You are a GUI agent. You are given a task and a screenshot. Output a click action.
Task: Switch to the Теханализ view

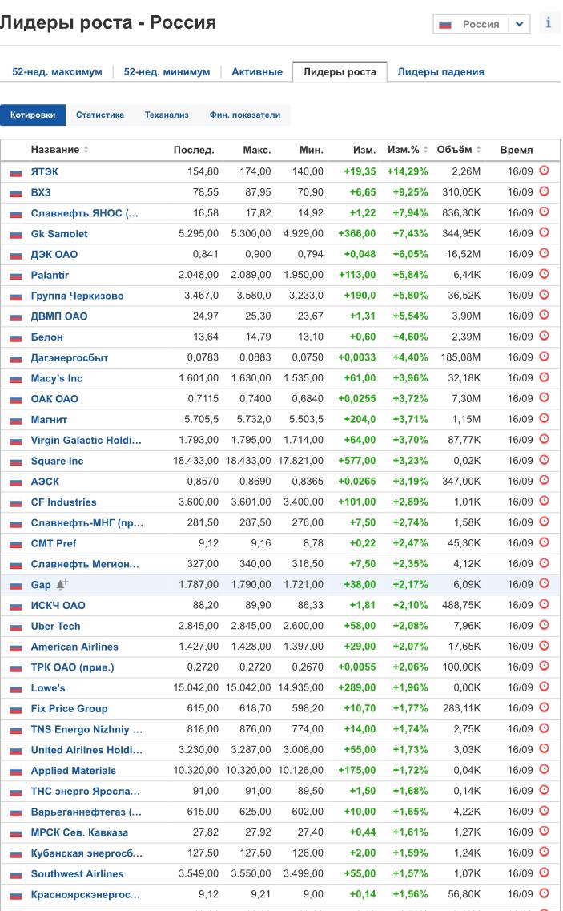(167, 115)
